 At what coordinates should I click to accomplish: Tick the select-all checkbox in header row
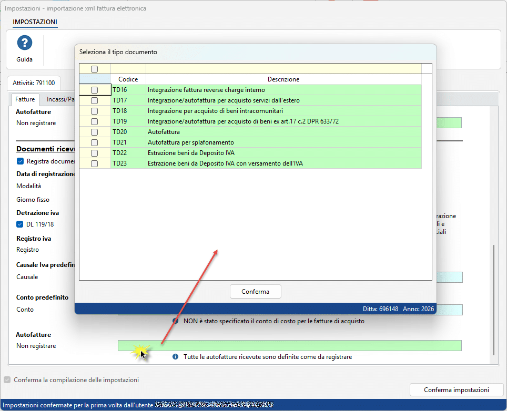(x=95, y=69)
